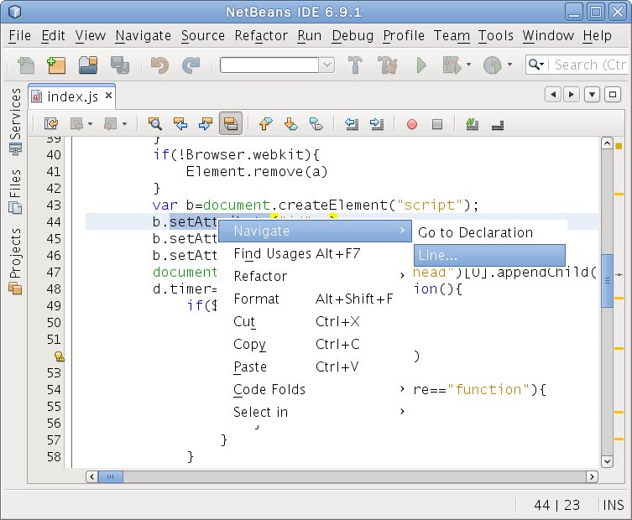Click the warning lightbulb hint on line 52

tap(60, 356)
